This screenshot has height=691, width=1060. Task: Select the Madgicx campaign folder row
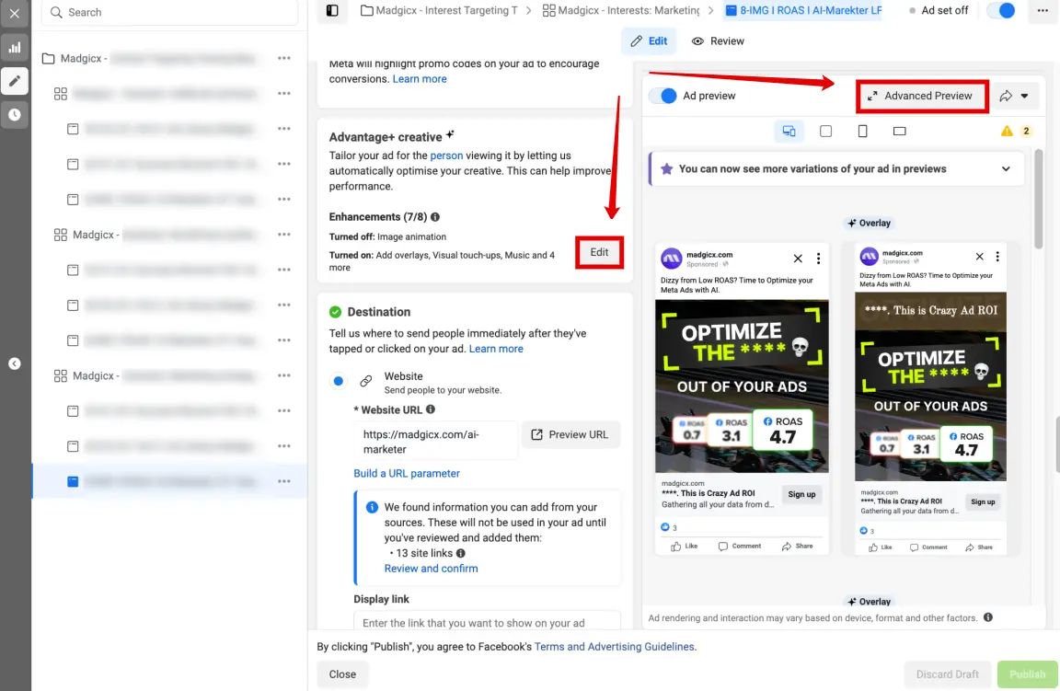click(169, 58)
